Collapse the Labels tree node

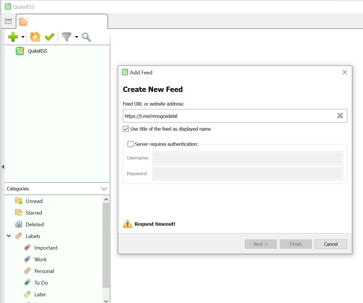[x=9, y=236]
